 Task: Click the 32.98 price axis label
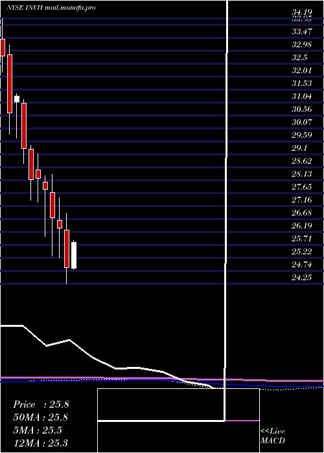[x=302, y=45]
